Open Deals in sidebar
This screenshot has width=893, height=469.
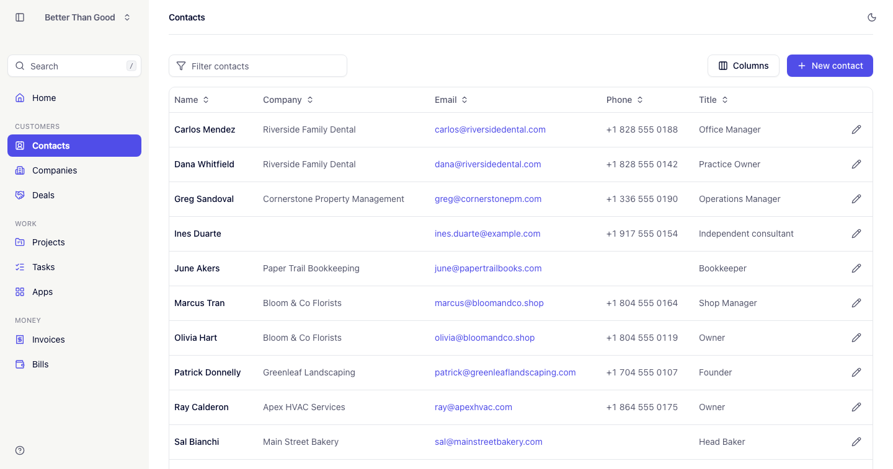point(74,195)
